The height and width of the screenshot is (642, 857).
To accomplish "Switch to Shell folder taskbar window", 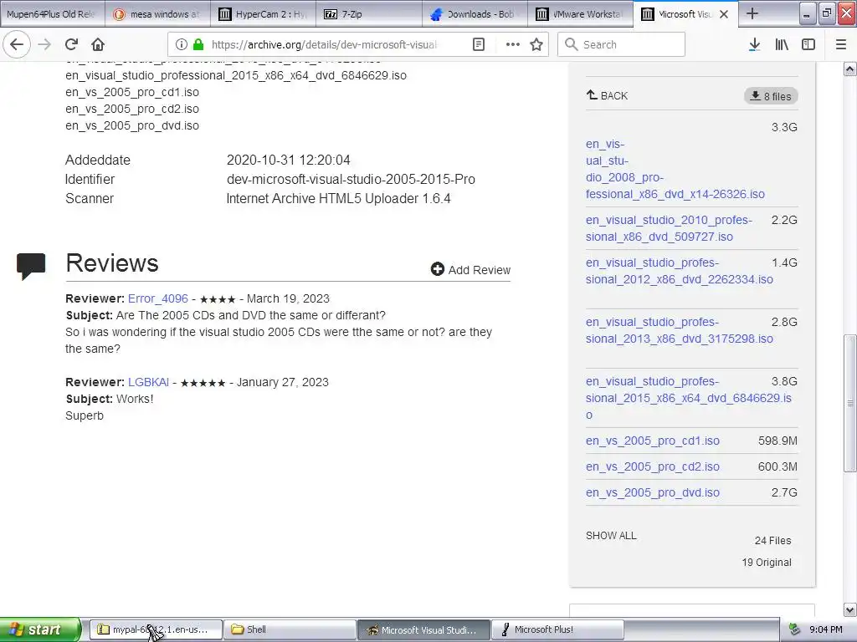I will [290, 629].
